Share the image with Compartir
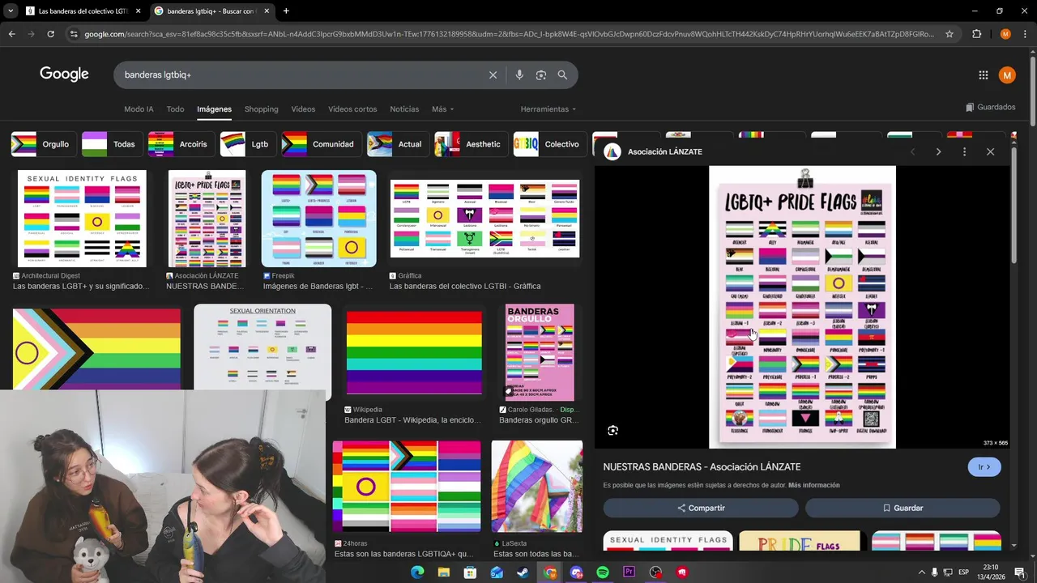 [701, 508]
